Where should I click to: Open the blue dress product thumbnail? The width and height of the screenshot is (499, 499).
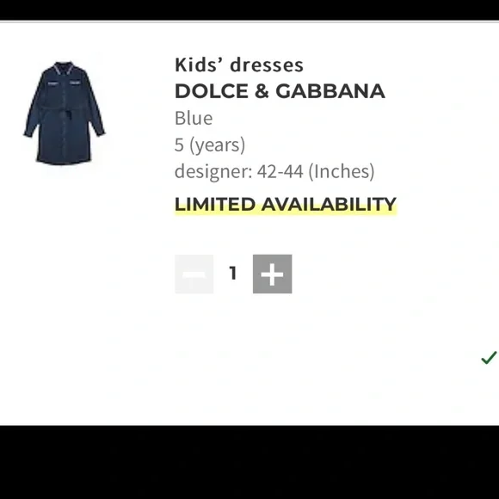(x=65, y=113)
